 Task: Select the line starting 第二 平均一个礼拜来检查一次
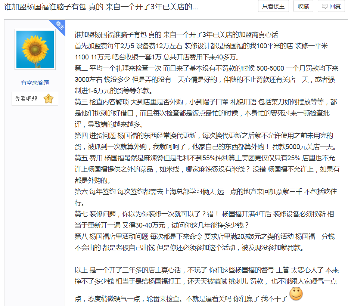pyautogui.click(x=206, y=68)
